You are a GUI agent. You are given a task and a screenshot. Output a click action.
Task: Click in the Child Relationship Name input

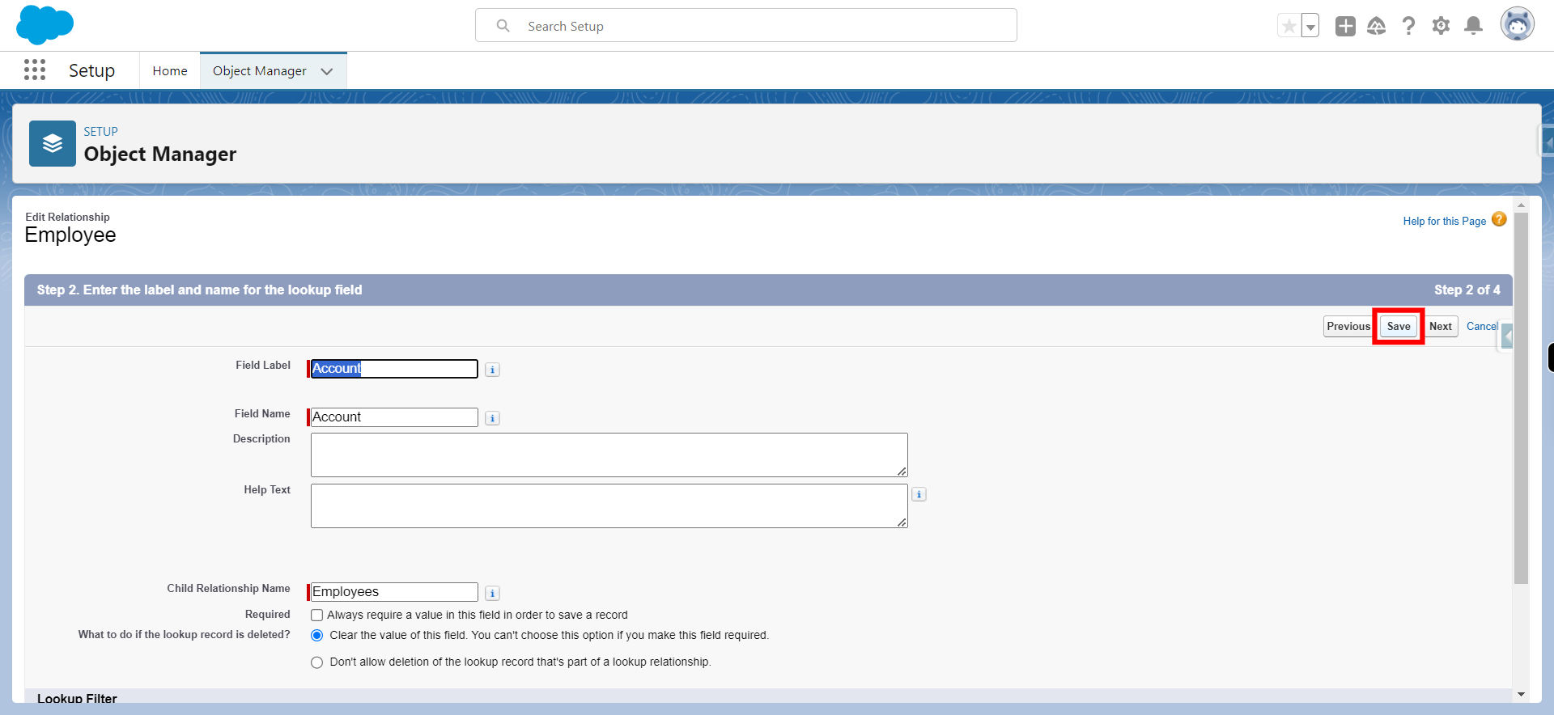point(394,592)
